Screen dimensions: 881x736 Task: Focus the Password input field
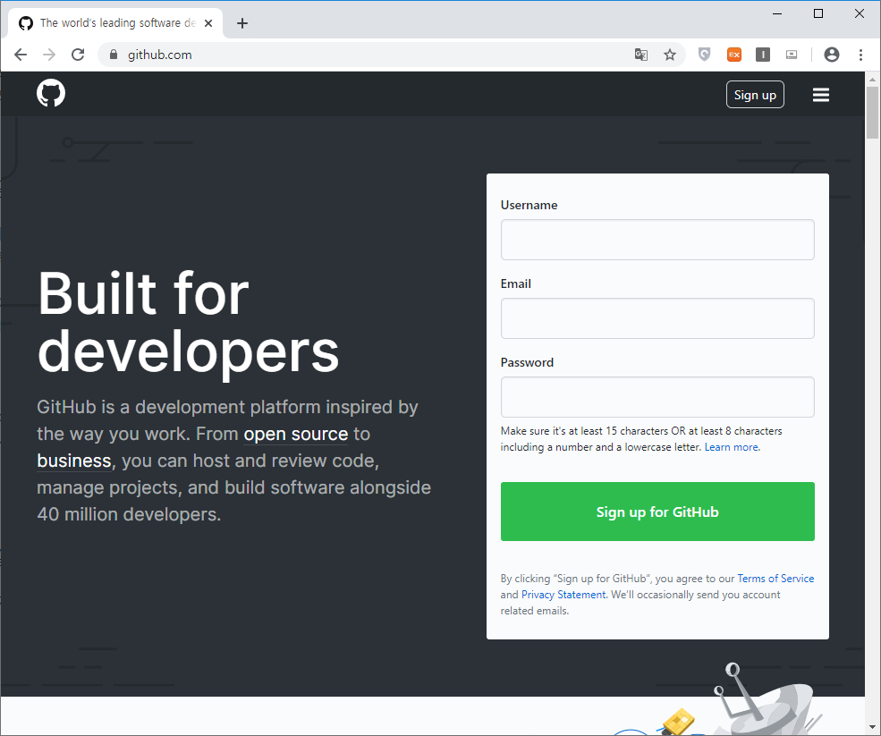(657, 397)
